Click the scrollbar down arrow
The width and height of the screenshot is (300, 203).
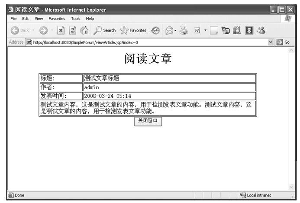coord(291,187)
